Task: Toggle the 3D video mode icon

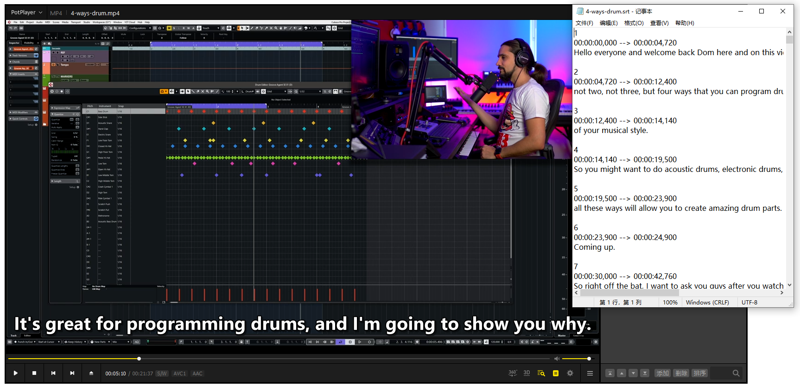Action: tap(527, 373)
